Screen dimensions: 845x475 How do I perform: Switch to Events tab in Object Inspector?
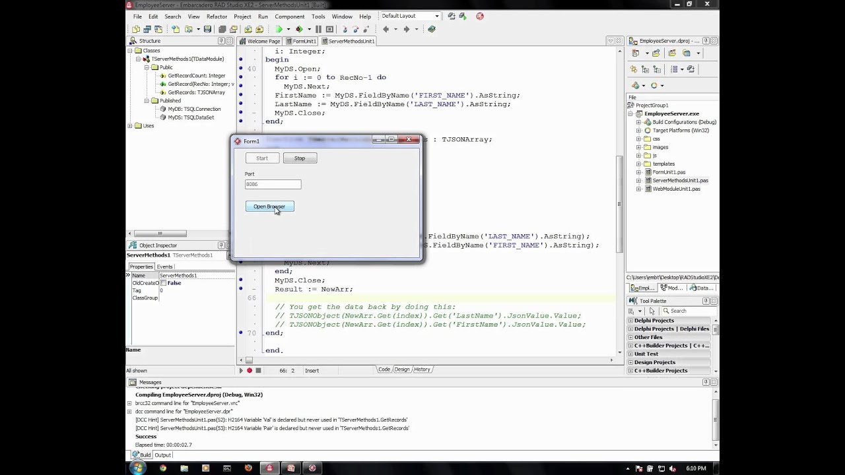click(165, 267)
